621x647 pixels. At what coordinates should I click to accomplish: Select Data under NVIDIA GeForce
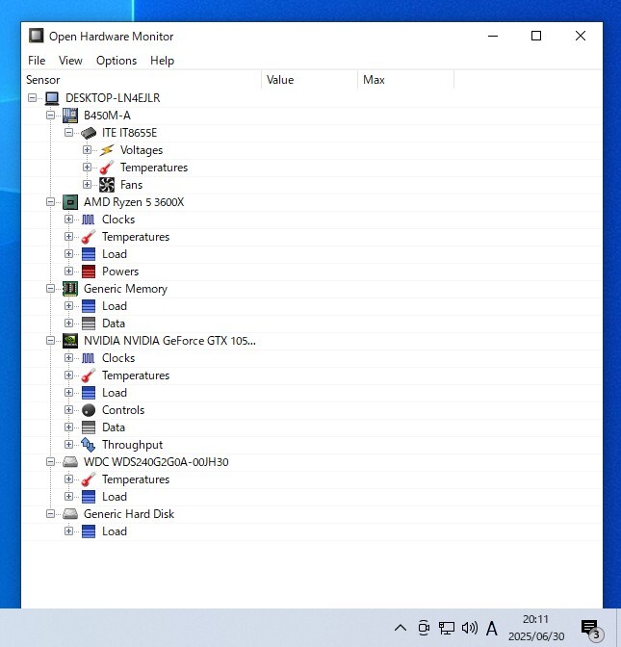pyautogui.click(x=114, y=427)
